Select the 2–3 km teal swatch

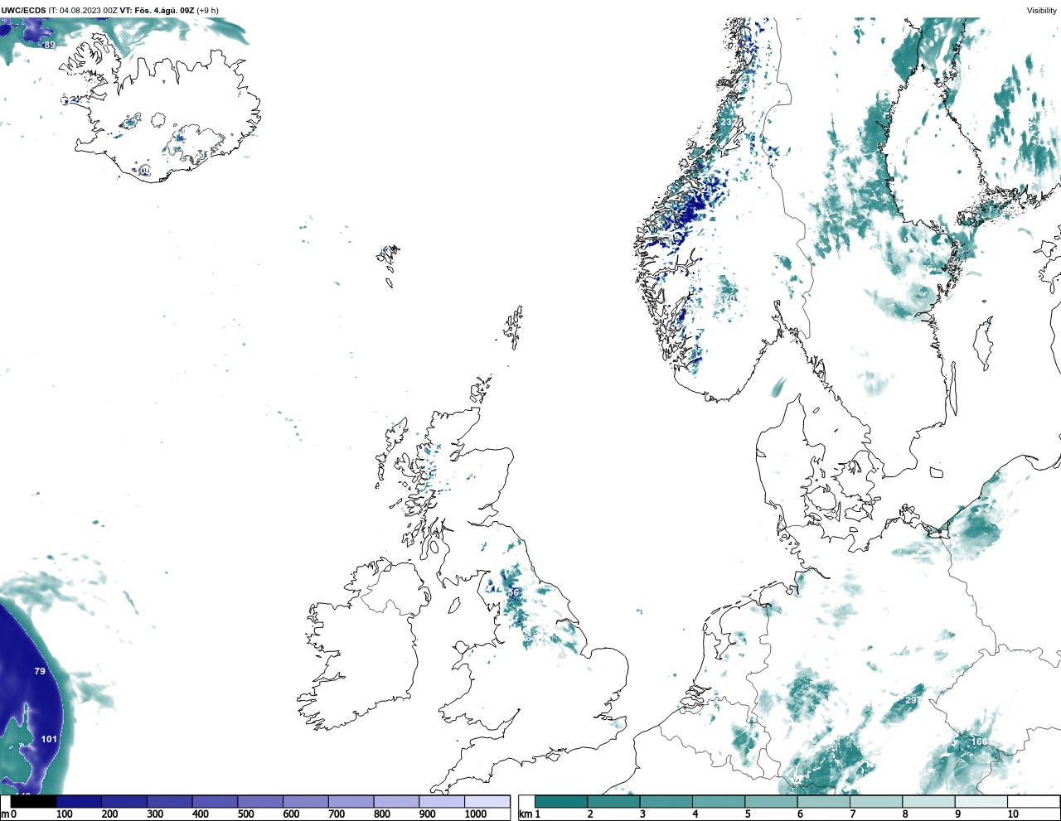(x=613, y=801)
